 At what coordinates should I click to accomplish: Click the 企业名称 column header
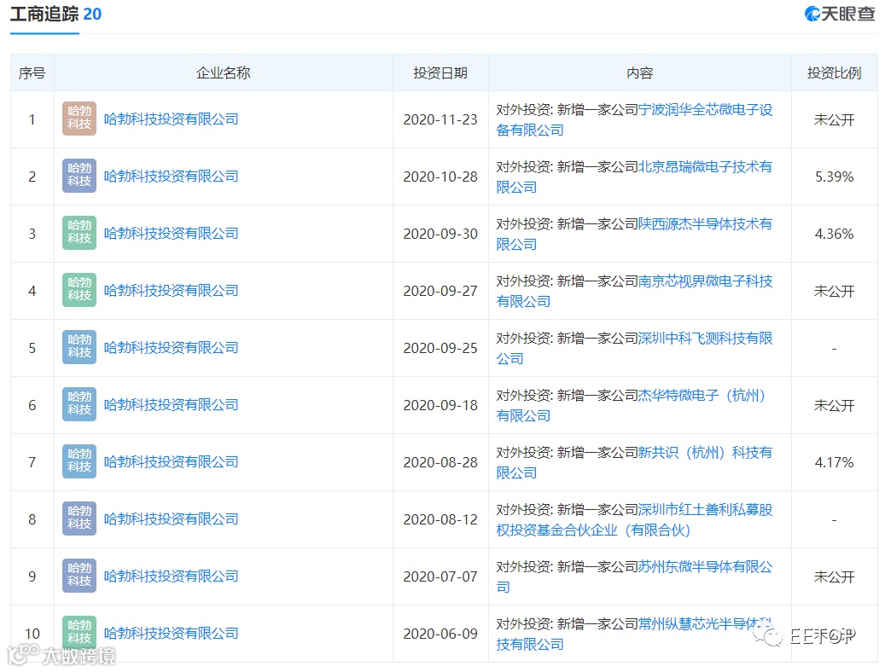point(224,72)
